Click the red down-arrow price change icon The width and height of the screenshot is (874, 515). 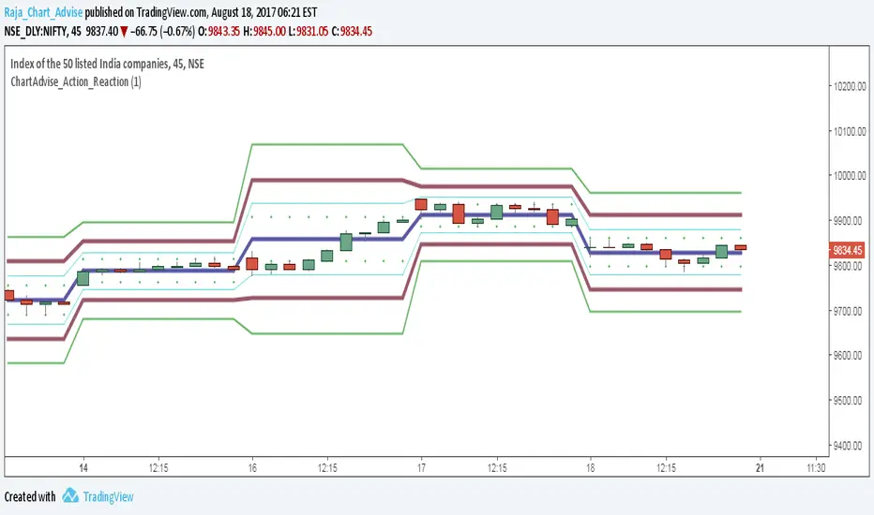(124, 29)
